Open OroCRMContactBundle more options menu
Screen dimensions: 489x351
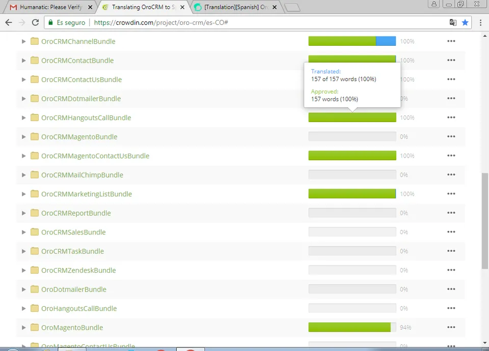pos(451,60)
